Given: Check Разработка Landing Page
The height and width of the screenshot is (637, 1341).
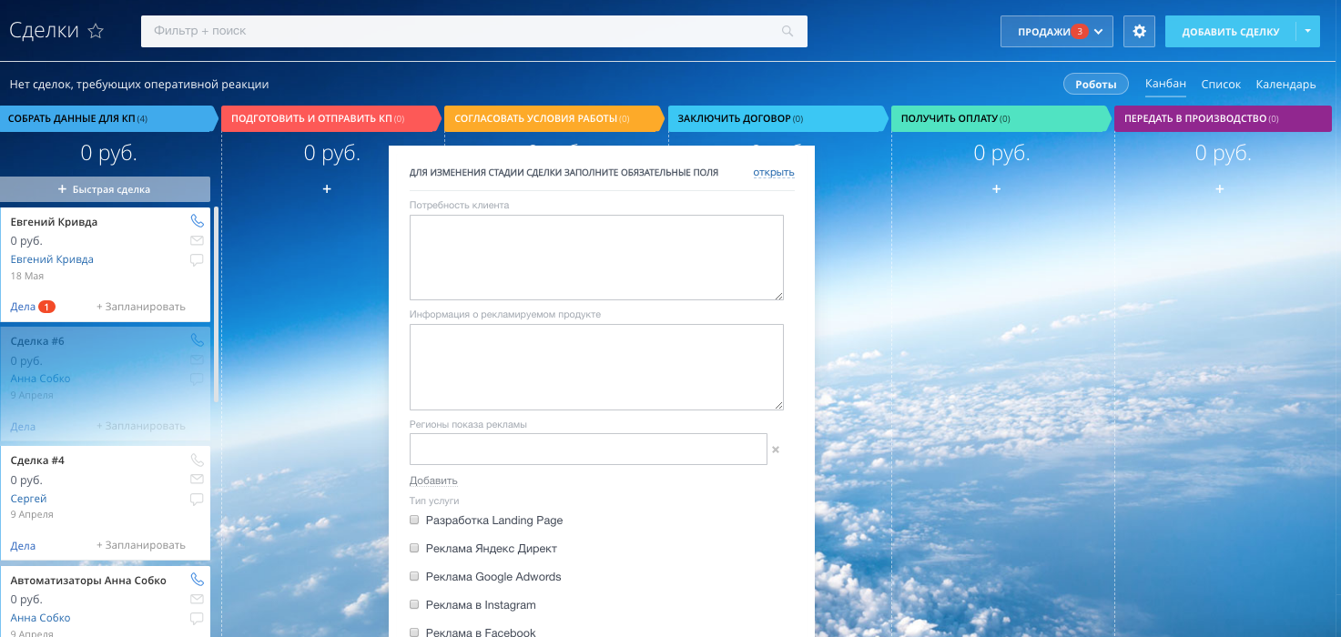Looking at the screenshot, I should click(x=415, y=521).
